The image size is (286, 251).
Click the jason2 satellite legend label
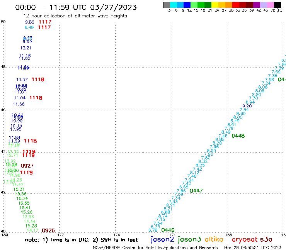[162, 239]
